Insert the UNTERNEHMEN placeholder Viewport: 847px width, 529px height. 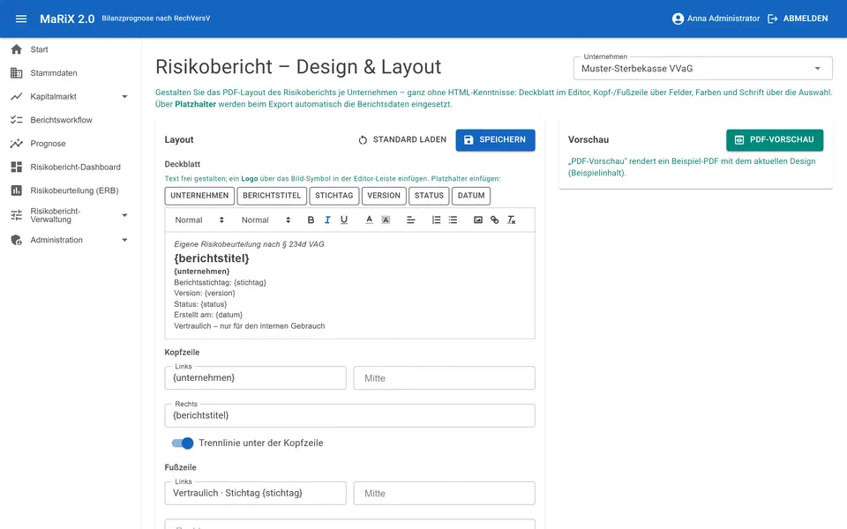click(x=199, y=196)
